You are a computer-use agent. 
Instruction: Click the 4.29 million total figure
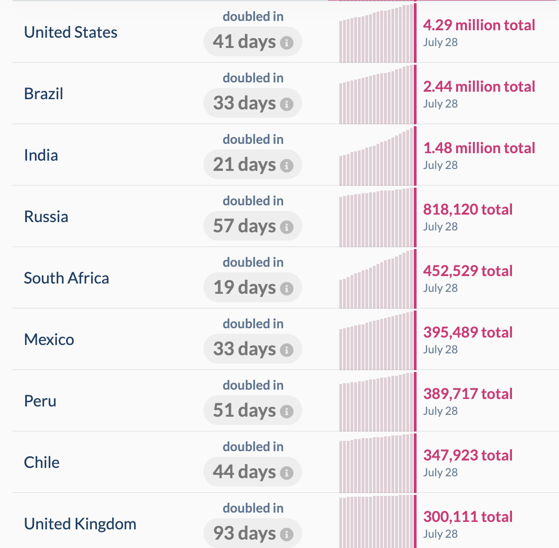pyautogui.click(x=479, y=25)
